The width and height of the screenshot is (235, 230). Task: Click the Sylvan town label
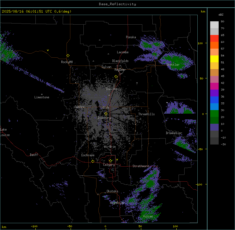pos(106,67)
